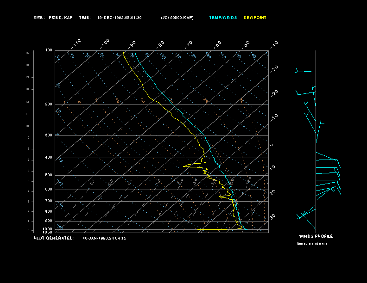This screenshot has height=283, width=367.
Task: Click the 300 pressure level label
Action: click(x=49, y=135)
